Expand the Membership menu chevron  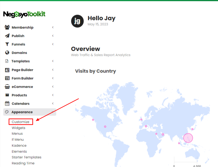click(x=53, y=27)
